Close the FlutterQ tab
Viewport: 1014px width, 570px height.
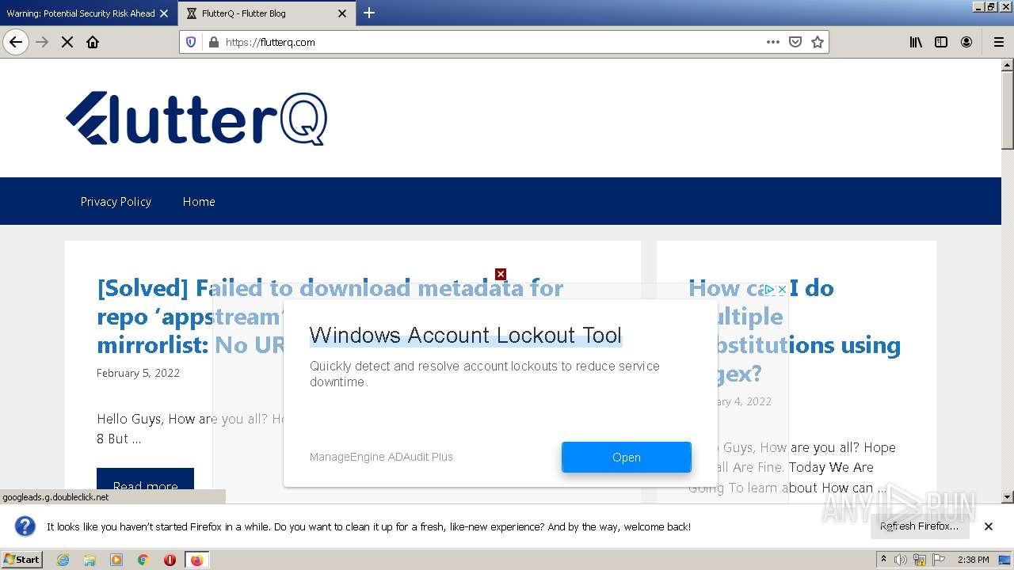tap(342, 13)
